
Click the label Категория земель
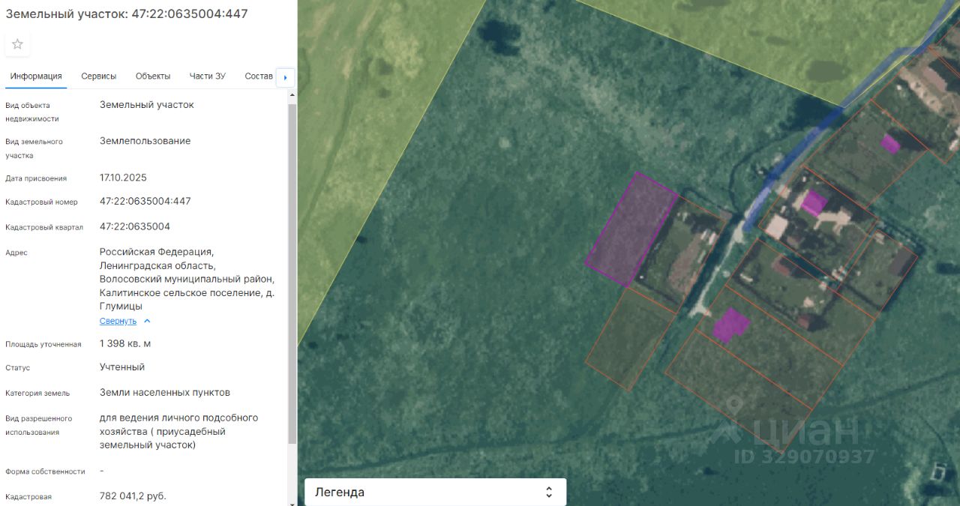point(37,393)
